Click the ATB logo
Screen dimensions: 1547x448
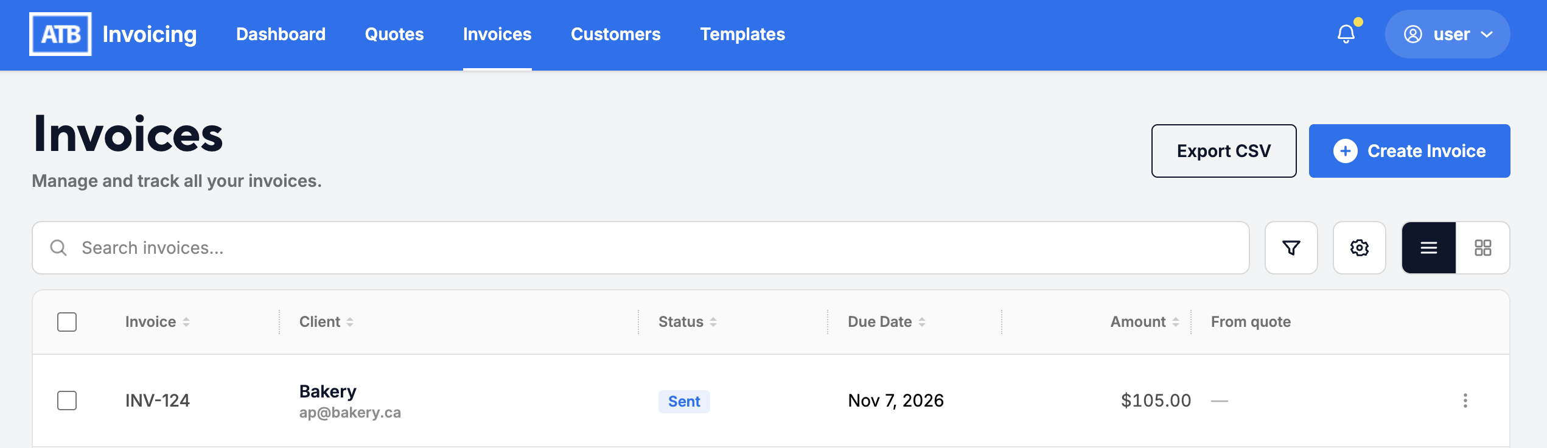click(60, 34)
